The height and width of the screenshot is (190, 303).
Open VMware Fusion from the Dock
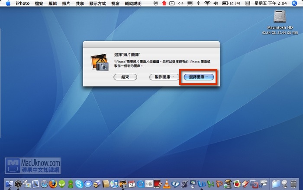pos(255,184)
